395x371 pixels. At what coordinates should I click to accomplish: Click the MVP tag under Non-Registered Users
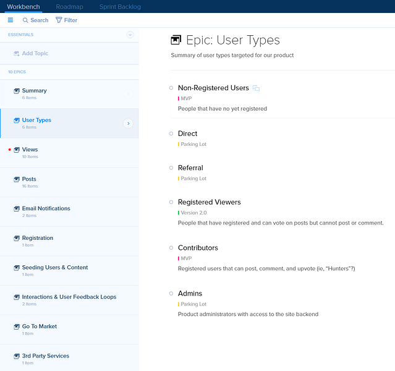(185, 98)
